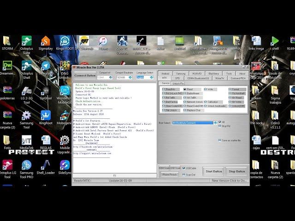Viewport: 295px width, 221px height.
Task: Select the Write radio option
Action: tap(210, 89)
